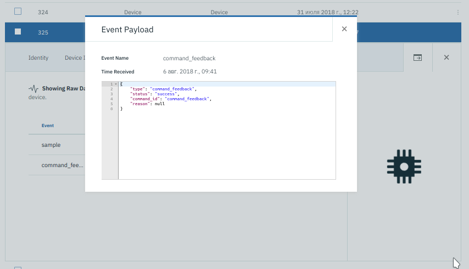Click the Time Received label

tap(118, 72)
